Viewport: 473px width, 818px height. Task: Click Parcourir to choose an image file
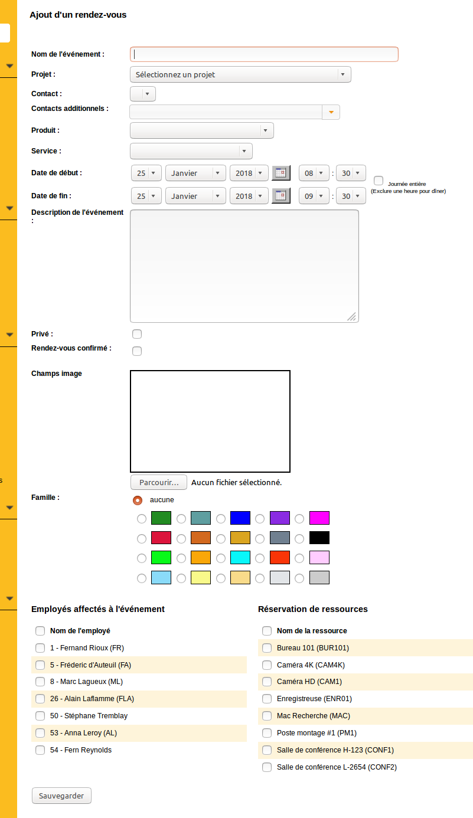pyautogui.click(x=158, y=482)
